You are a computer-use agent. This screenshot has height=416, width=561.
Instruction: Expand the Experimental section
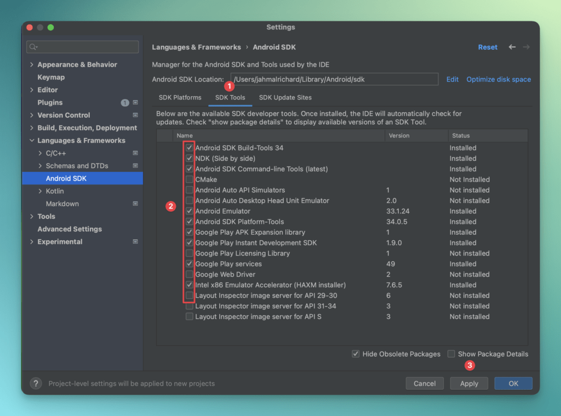32,241
